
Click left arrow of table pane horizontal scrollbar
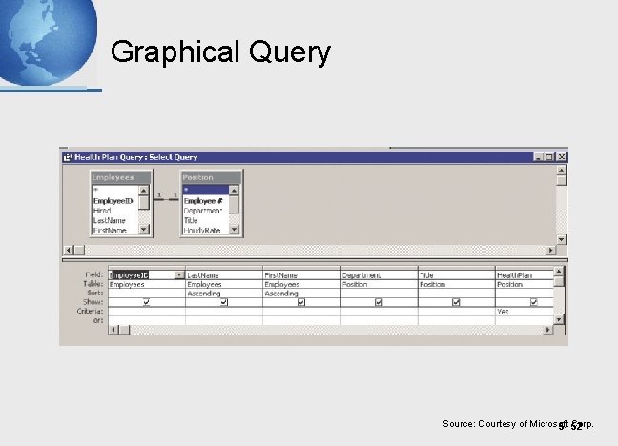click(x=69, y=251)
